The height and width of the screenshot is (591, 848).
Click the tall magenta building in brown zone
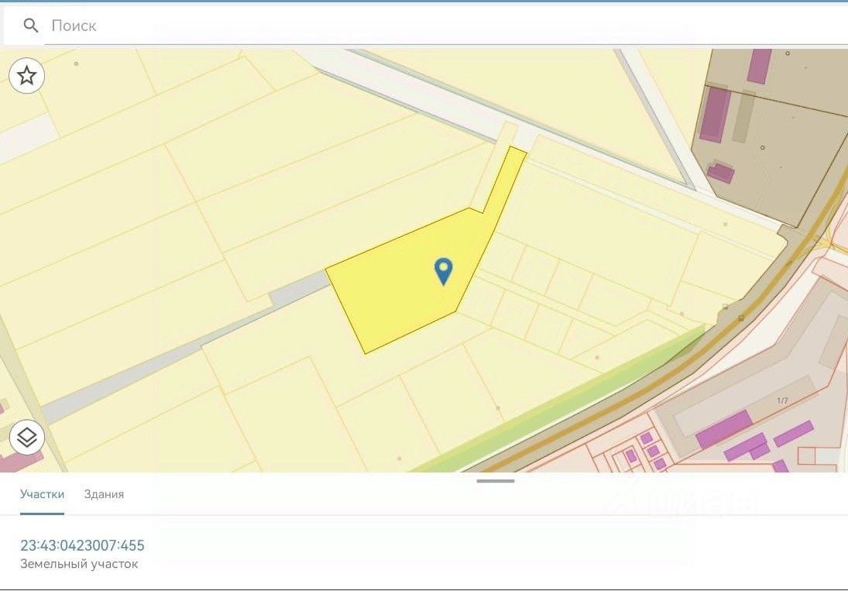point(715,114)
